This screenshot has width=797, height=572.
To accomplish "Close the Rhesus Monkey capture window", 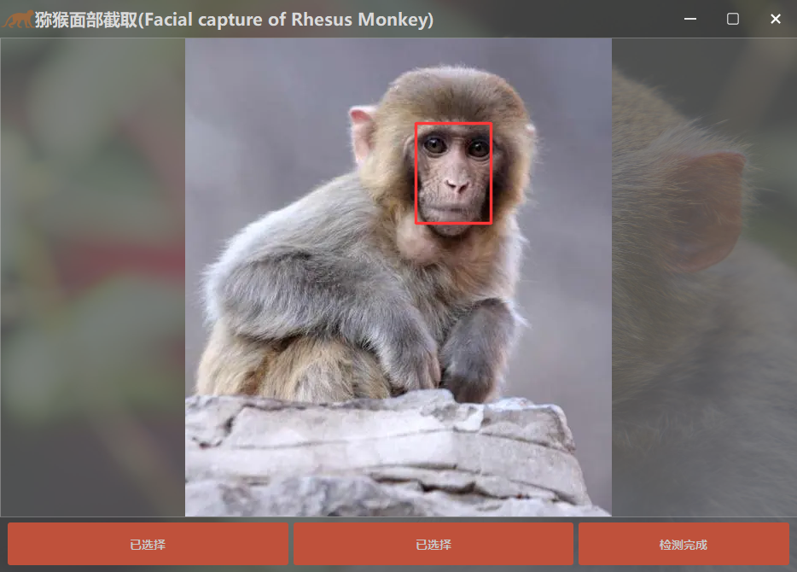I will (x=775, y=19).
